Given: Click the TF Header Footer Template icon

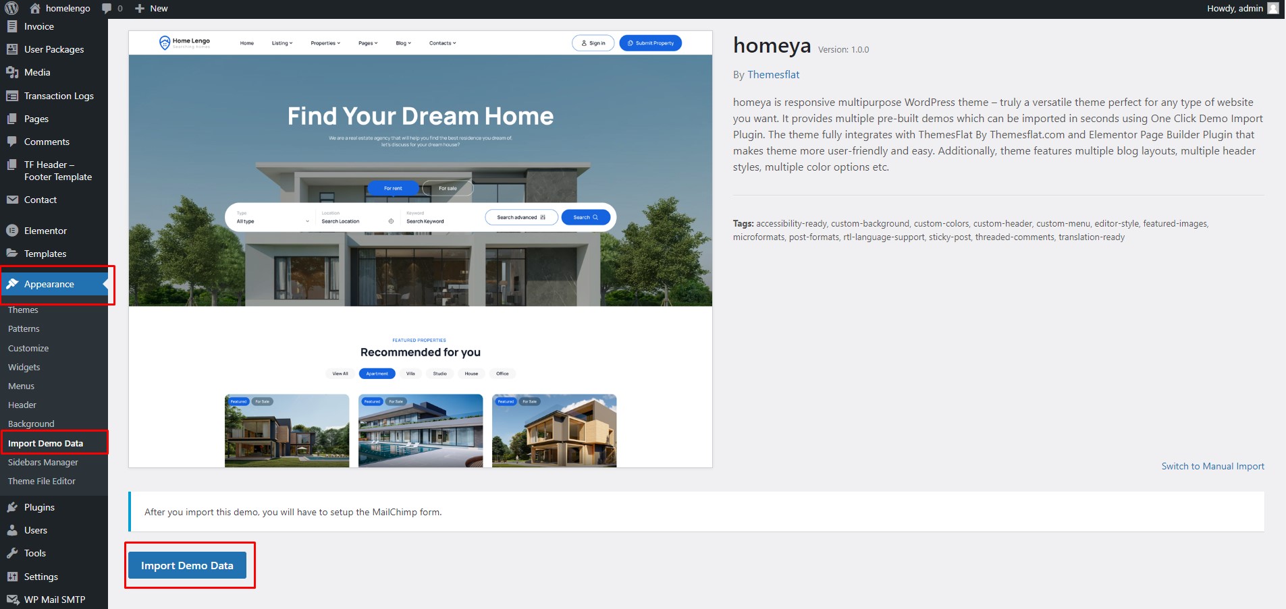Looking at the screenshot, I should 12,165.
